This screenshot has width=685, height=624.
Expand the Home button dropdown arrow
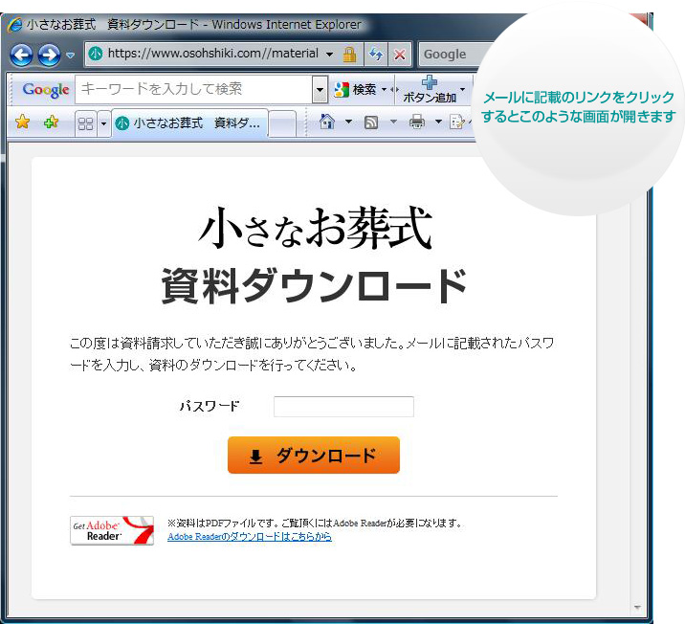tap(348, 122)
